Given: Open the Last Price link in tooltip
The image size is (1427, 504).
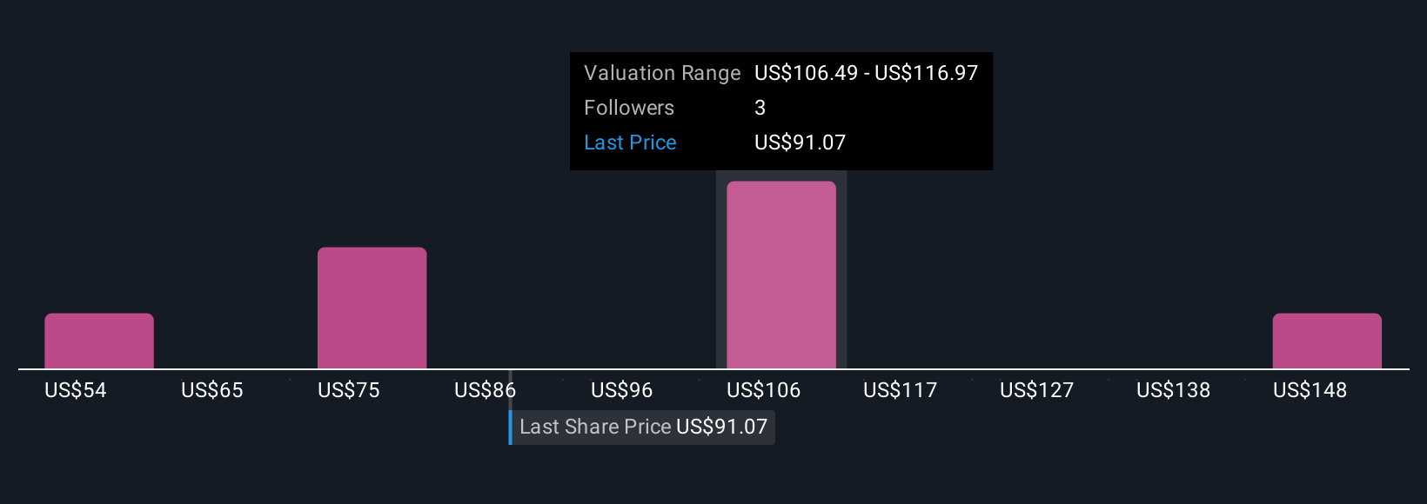Looking at the screenshot, I should coord(630,143).
